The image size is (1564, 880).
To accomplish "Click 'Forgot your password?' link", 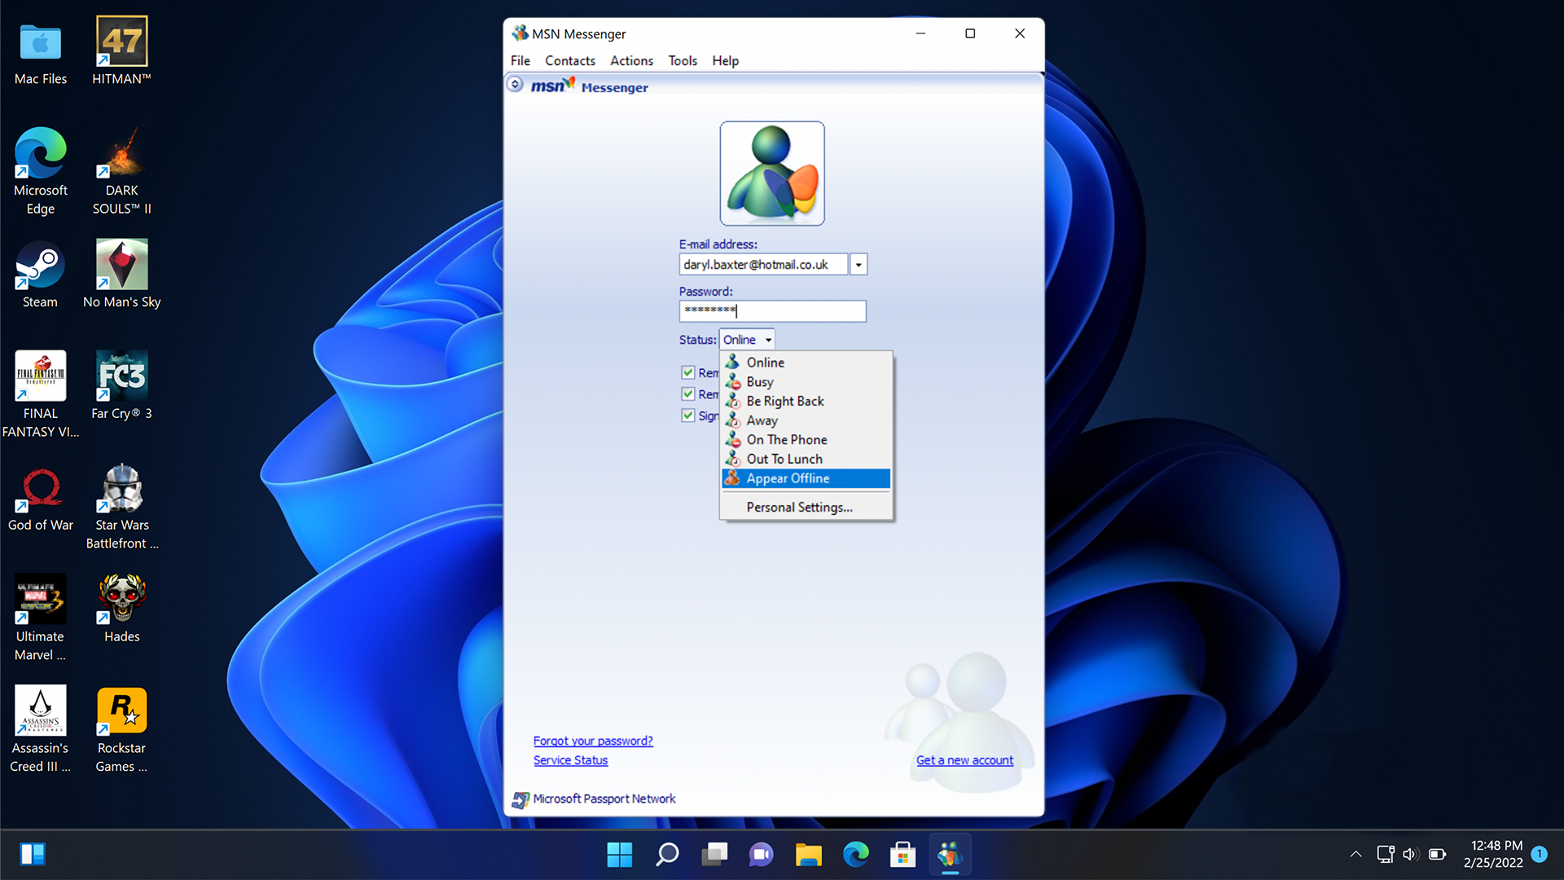I will coord(593,741).
